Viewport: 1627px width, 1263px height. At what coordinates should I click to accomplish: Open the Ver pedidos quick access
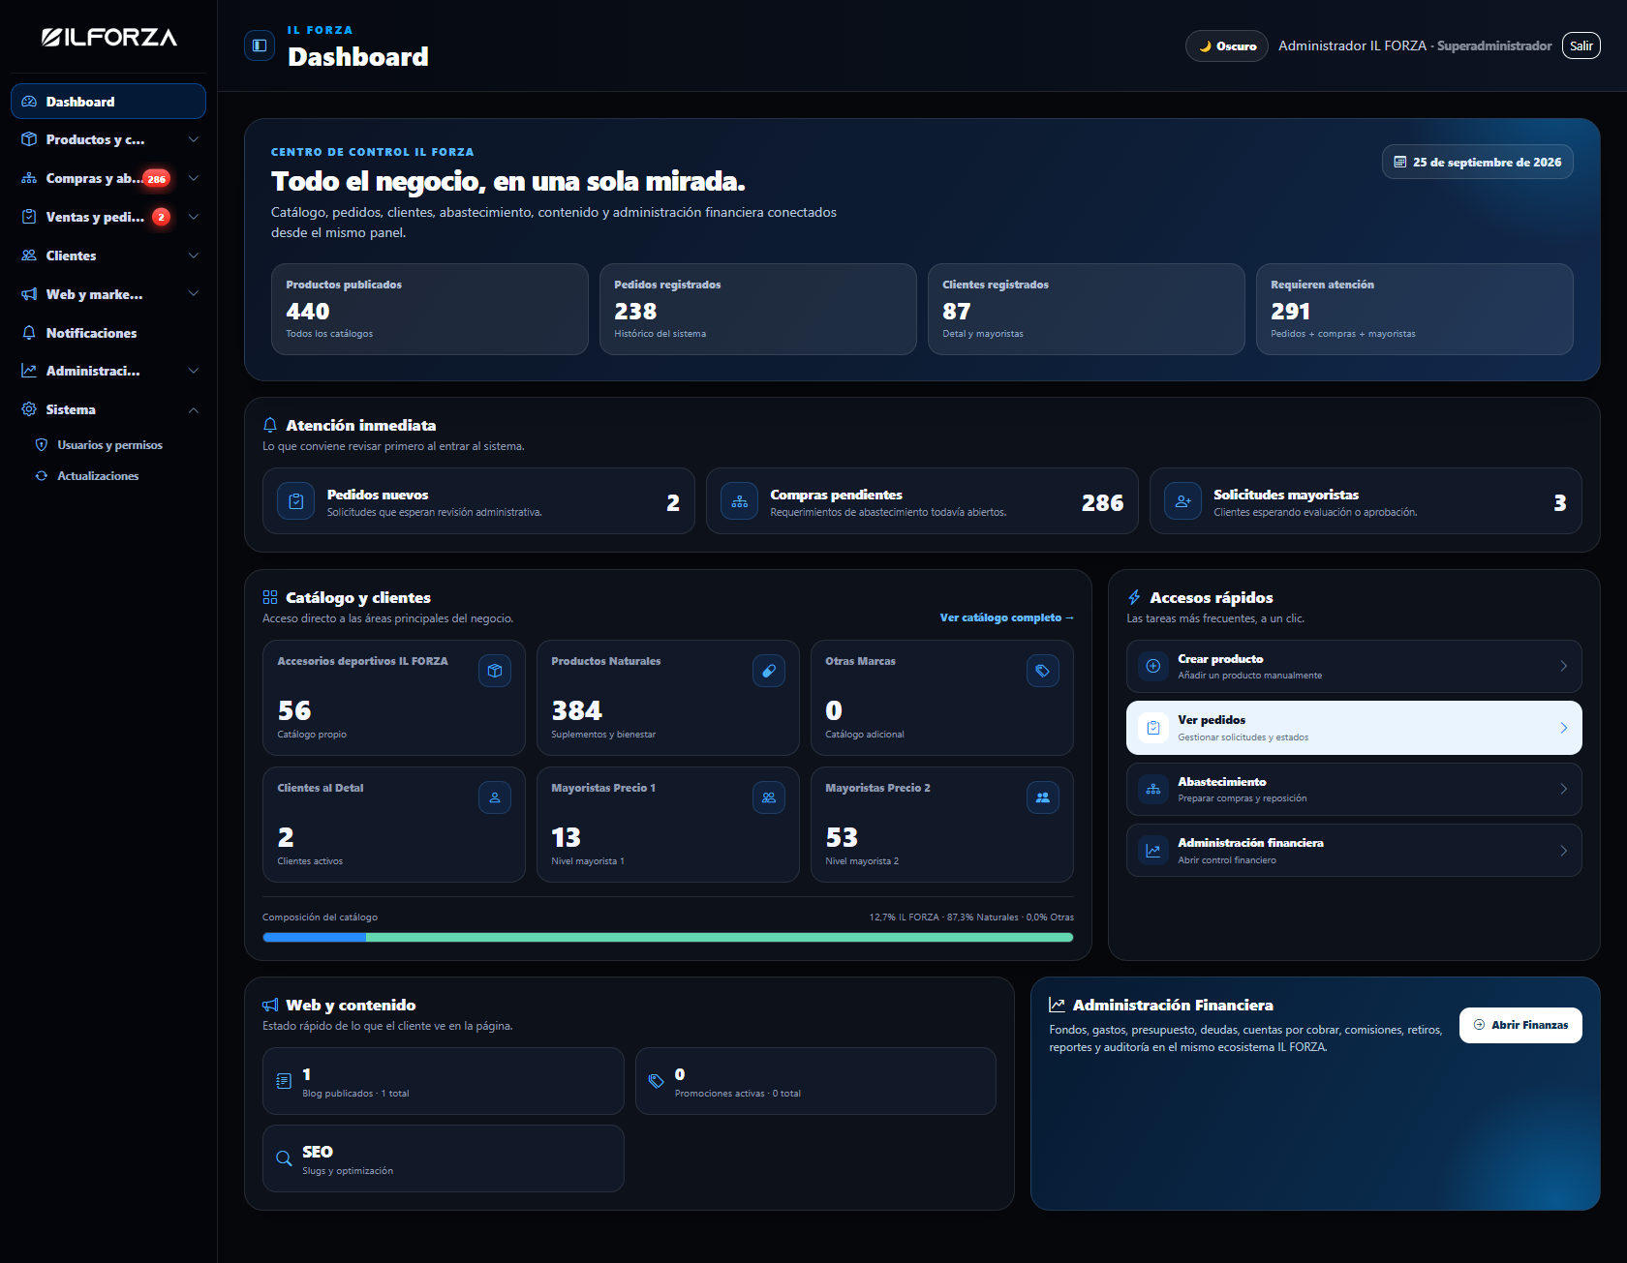coord(1354,728)
